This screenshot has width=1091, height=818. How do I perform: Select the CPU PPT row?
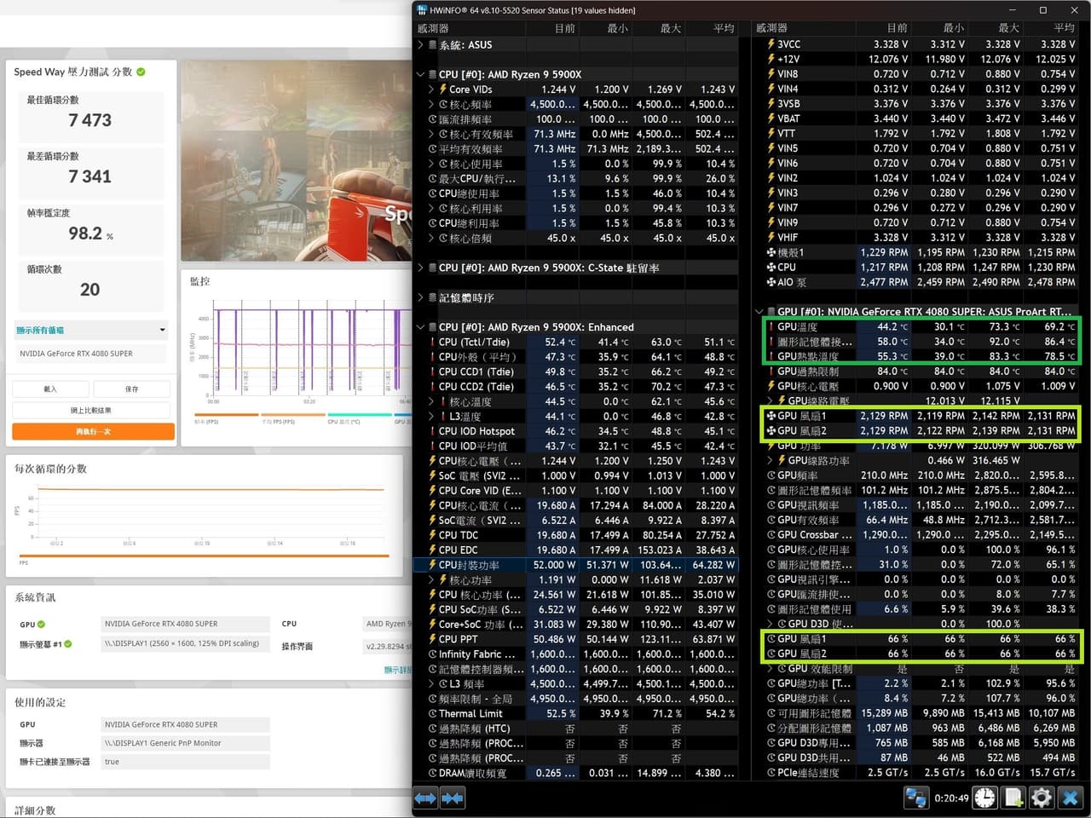575,639
